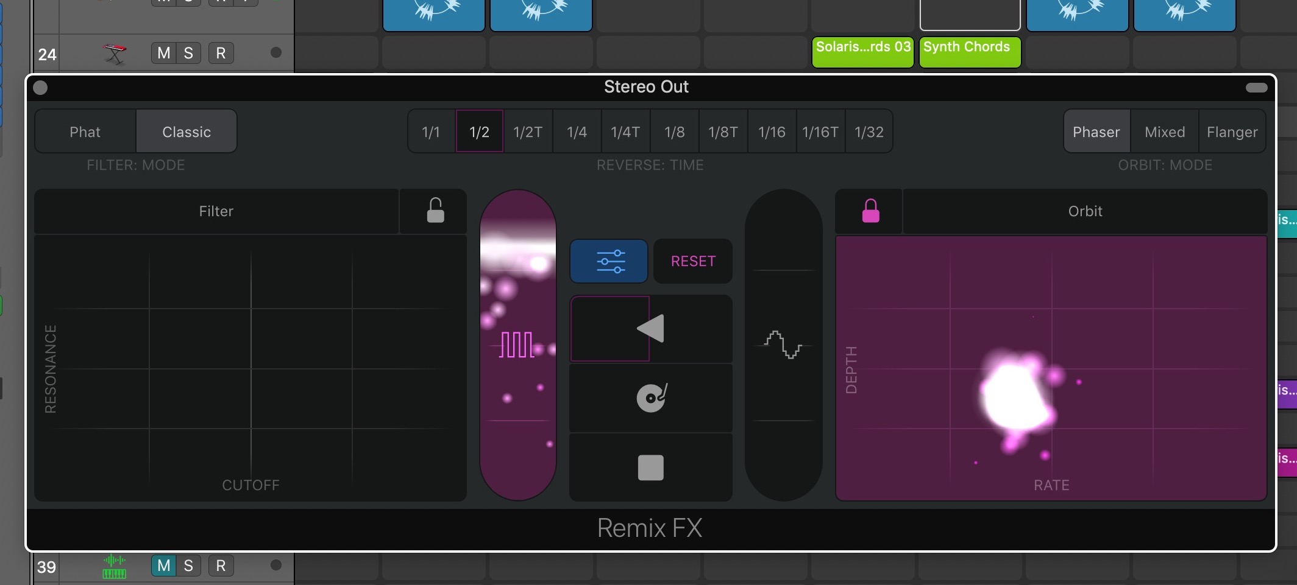
Task: Select the 1/16 reverse time division
Action: 771,131
